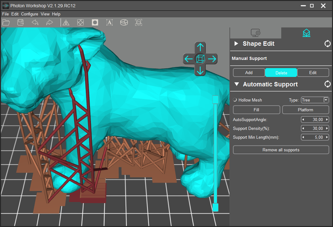Reset Shape Edit with its refresh icon
This screenshot has height=227, width=333.
tap(327, 44)
